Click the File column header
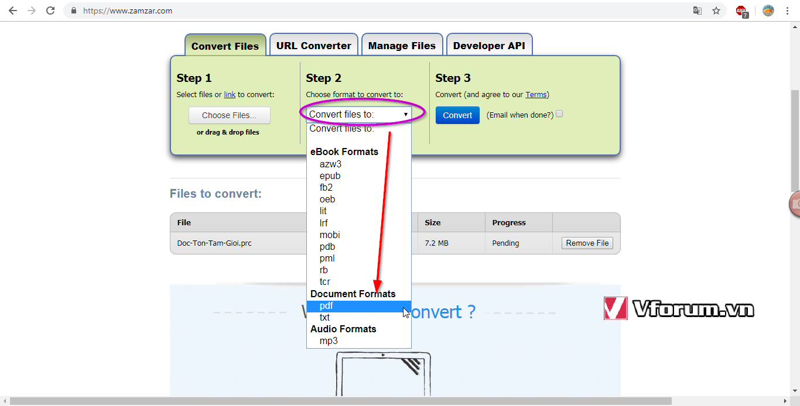The image size is (800, 406). (x=184, y=222)
